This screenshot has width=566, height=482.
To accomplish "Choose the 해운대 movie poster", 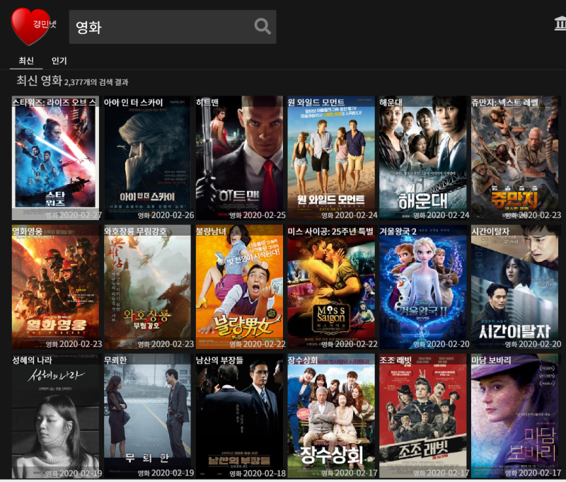I will 422,158.
